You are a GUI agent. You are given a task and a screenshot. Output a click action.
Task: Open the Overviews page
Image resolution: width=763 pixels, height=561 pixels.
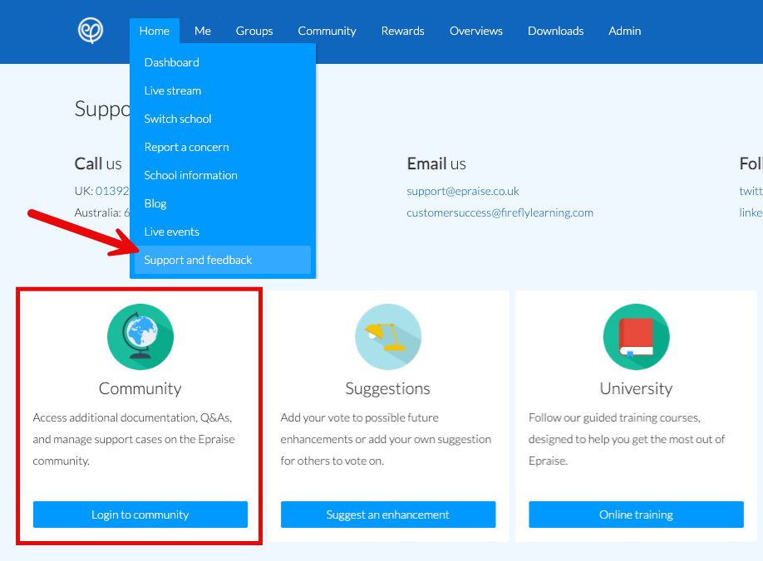point(475,31)
